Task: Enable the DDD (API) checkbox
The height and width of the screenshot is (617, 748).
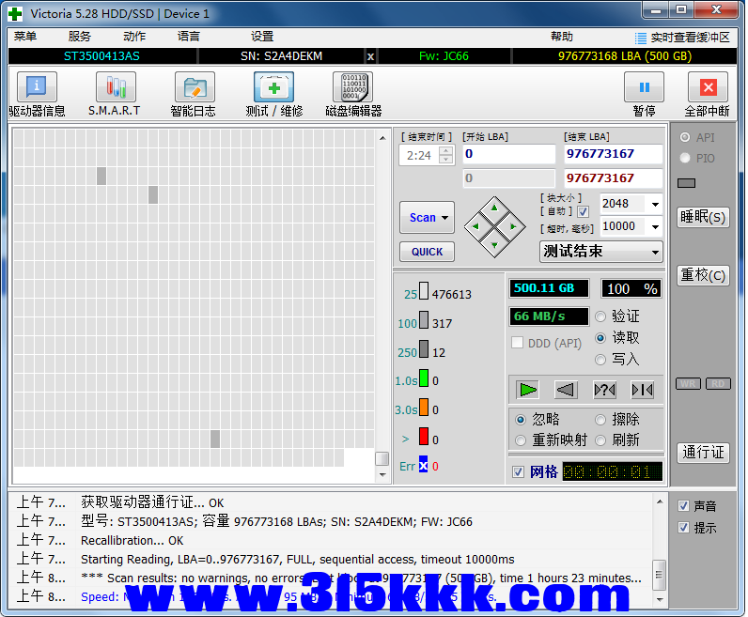Action: [517, 343]
